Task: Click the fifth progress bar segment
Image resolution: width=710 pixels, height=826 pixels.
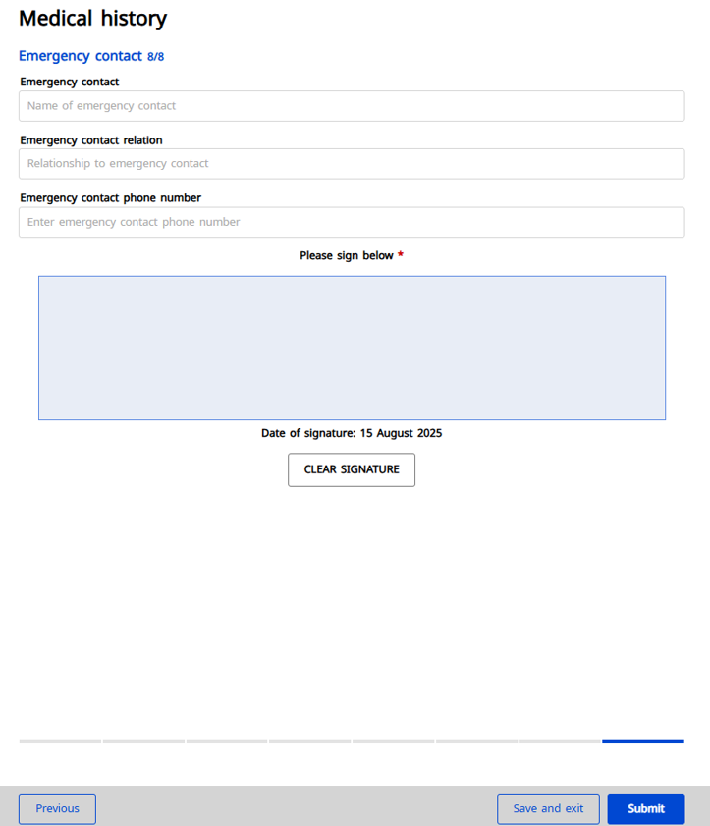Action: click(x=393, y=742)
